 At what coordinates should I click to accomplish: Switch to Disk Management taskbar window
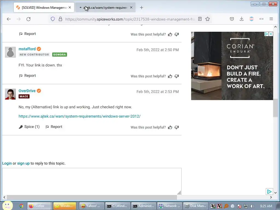tap(196, 206)
